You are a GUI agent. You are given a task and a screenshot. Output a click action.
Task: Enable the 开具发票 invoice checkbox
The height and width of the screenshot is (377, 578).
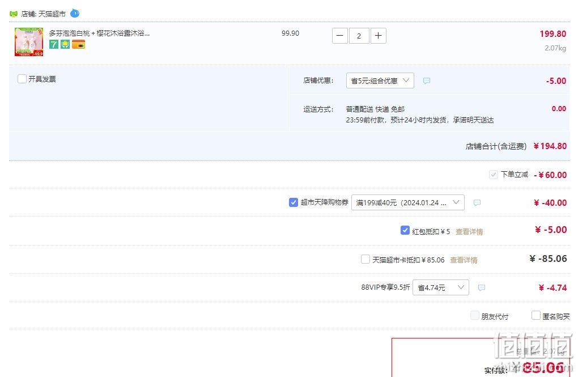[x=22, y=79]
